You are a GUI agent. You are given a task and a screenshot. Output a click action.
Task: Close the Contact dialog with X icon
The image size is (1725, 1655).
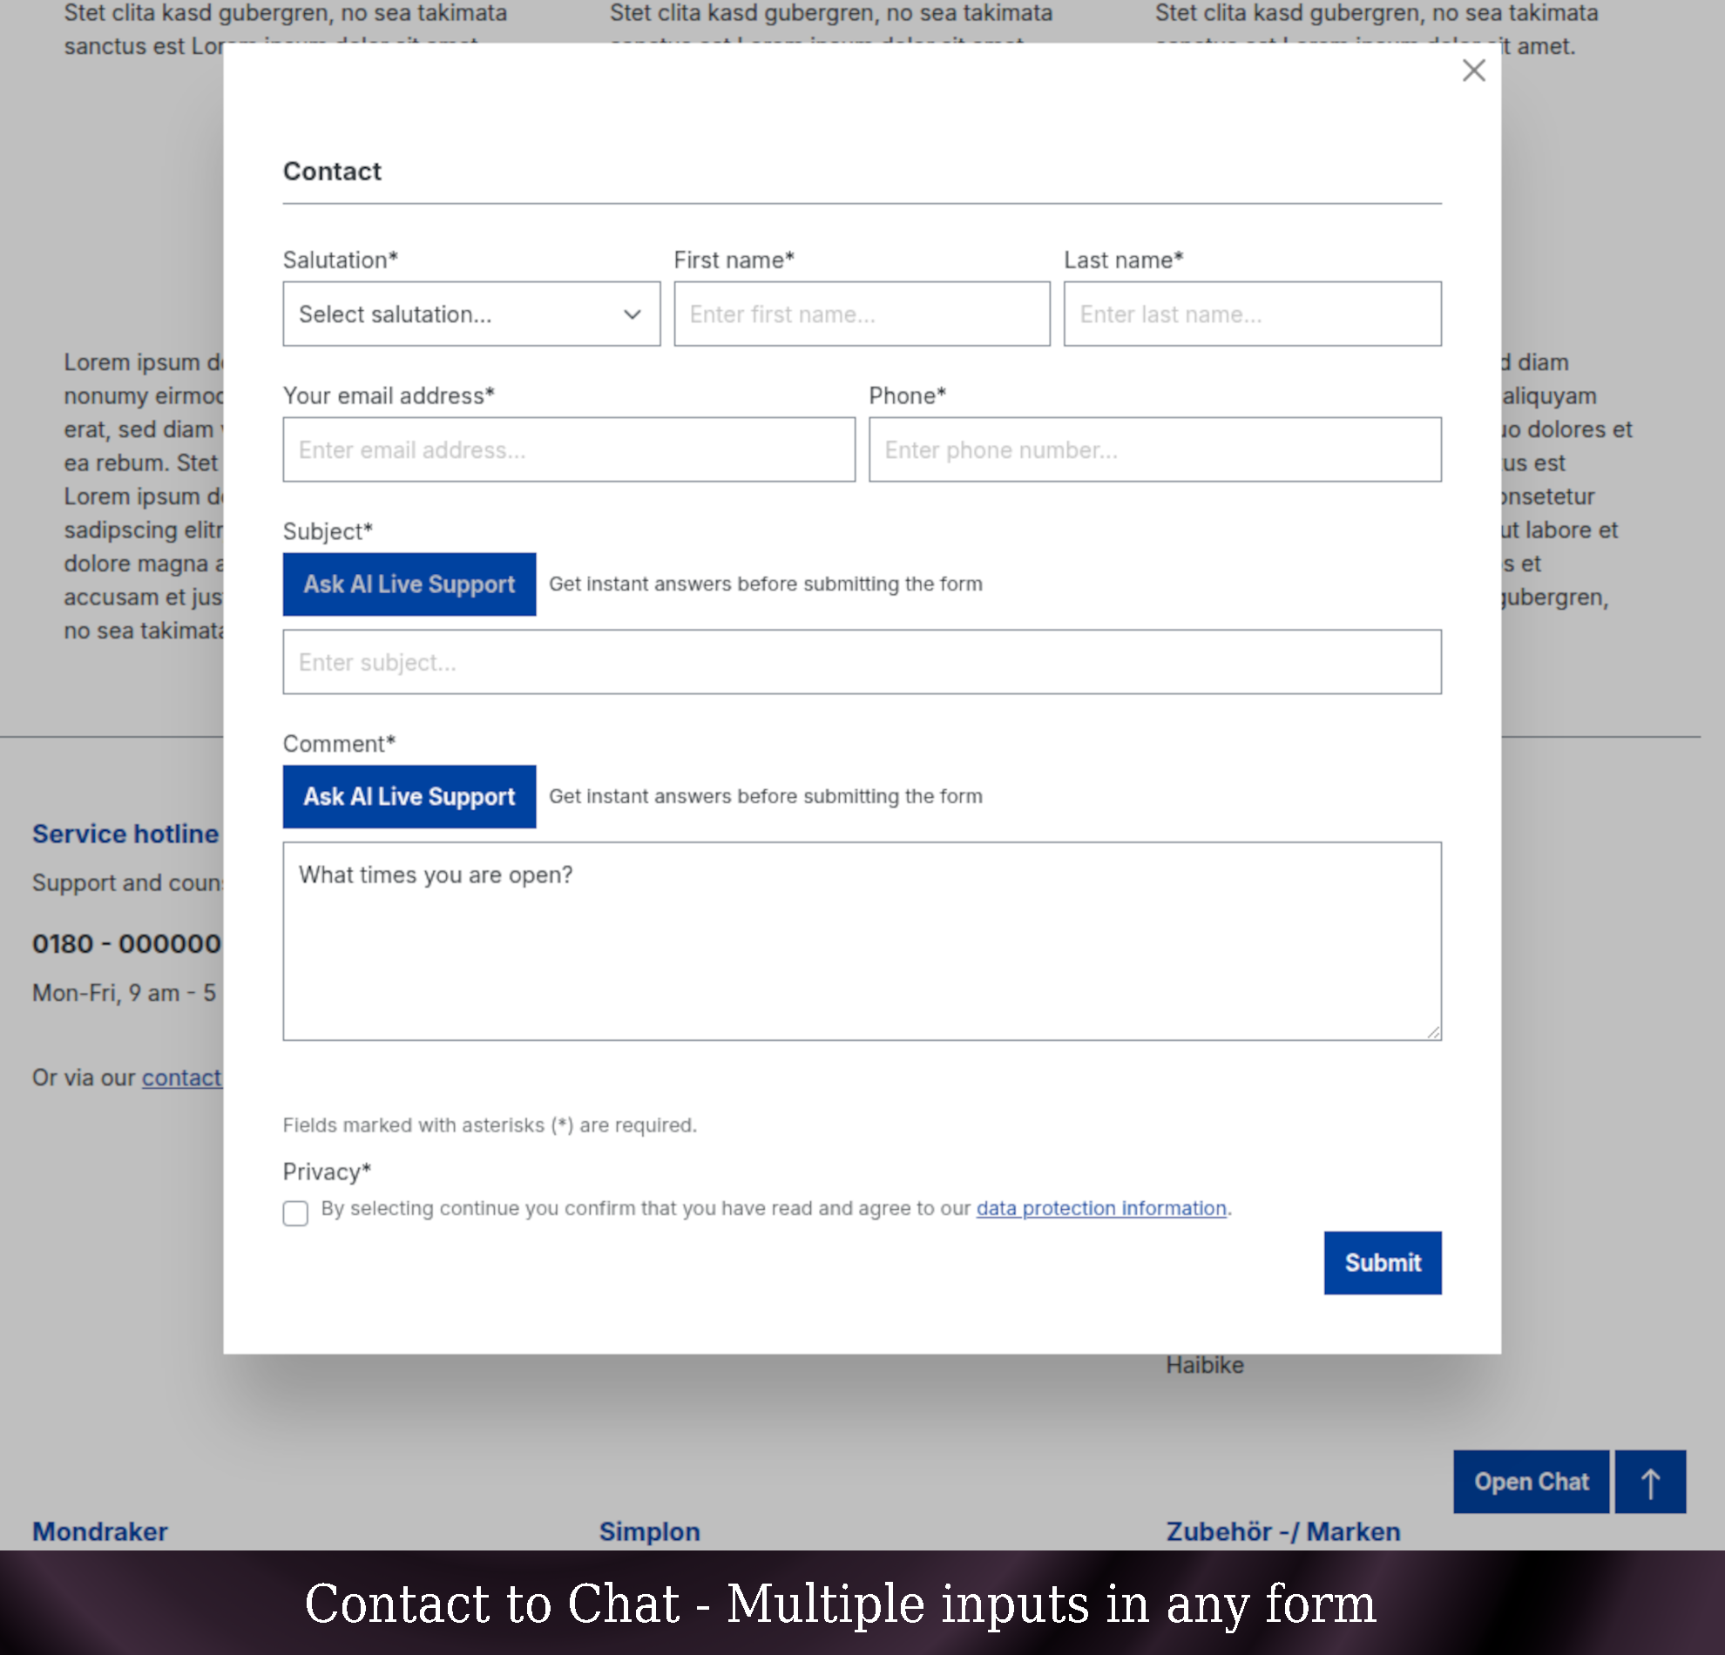(x=1473, y=71)
